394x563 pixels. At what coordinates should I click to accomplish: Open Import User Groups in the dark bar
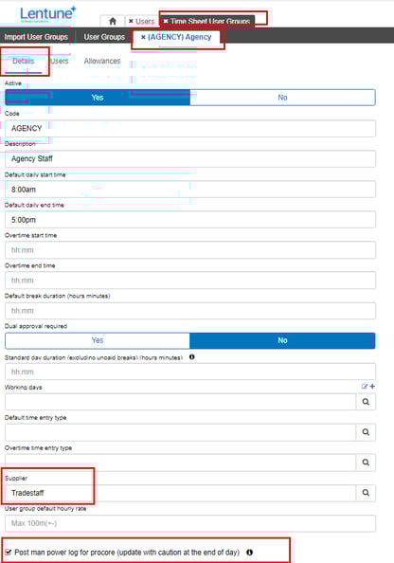tap(36, 37)
